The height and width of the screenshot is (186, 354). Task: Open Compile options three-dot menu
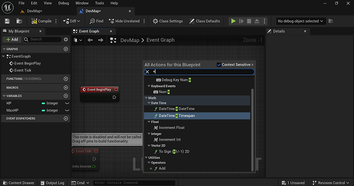[x=56, y=21]
